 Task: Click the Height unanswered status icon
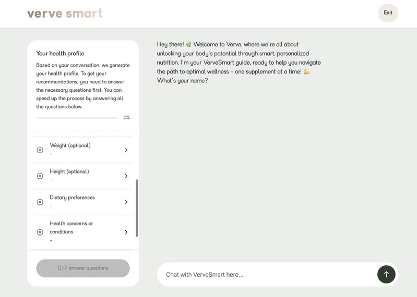tap(40, 176)
